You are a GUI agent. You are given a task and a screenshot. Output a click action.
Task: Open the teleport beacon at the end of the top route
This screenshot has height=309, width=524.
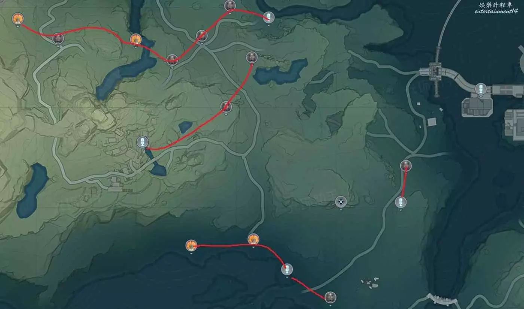(269, 17)
